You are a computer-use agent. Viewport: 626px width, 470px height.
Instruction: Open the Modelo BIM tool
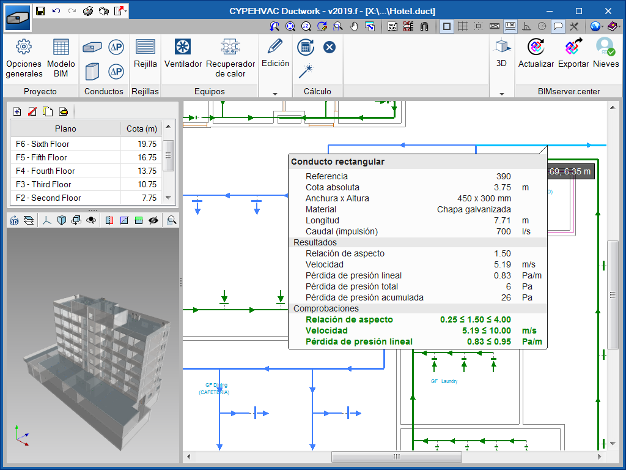coord(61,58)
